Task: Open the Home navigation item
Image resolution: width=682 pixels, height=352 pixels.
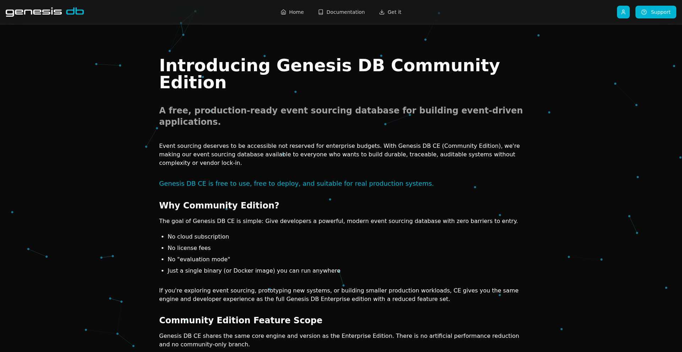Action: [x=293, y=12]
